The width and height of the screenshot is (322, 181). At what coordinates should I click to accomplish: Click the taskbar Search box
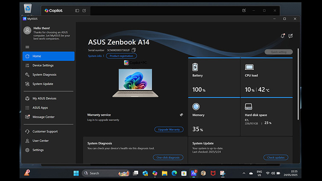pos(106,173)
